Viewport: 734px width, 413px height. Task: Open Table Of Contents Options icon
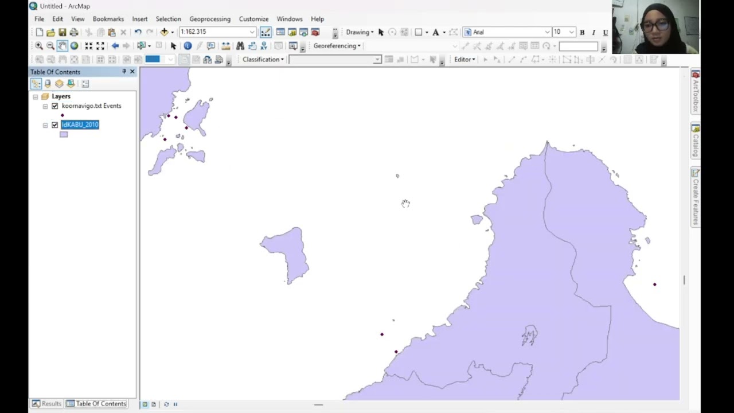click(85, 84)
